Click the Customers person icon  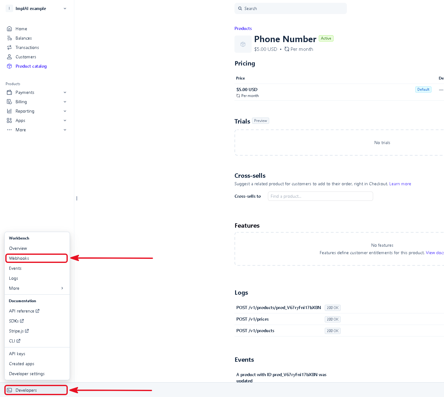(x=9, y=57)
